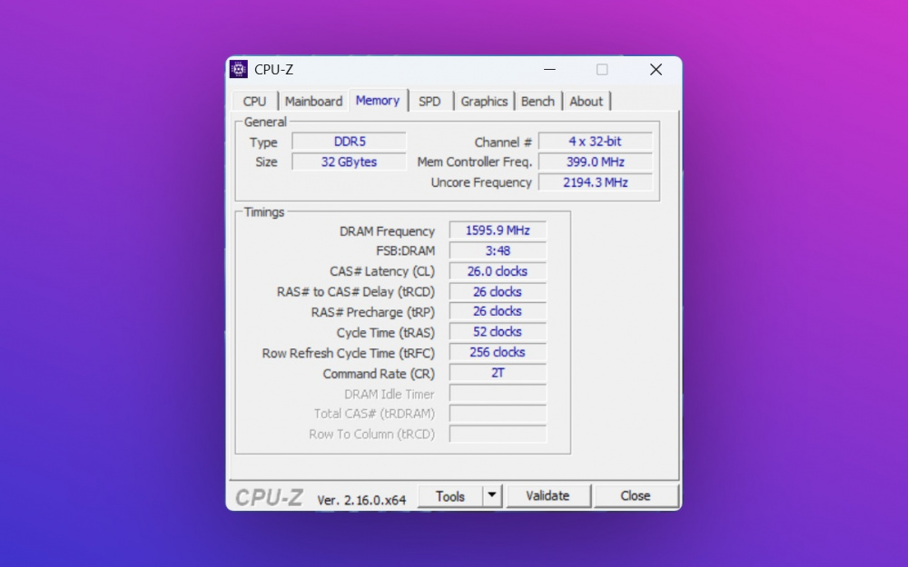Screen dimensions: 908x567
Task: Open the SPD tab
Action: point(429,102)
